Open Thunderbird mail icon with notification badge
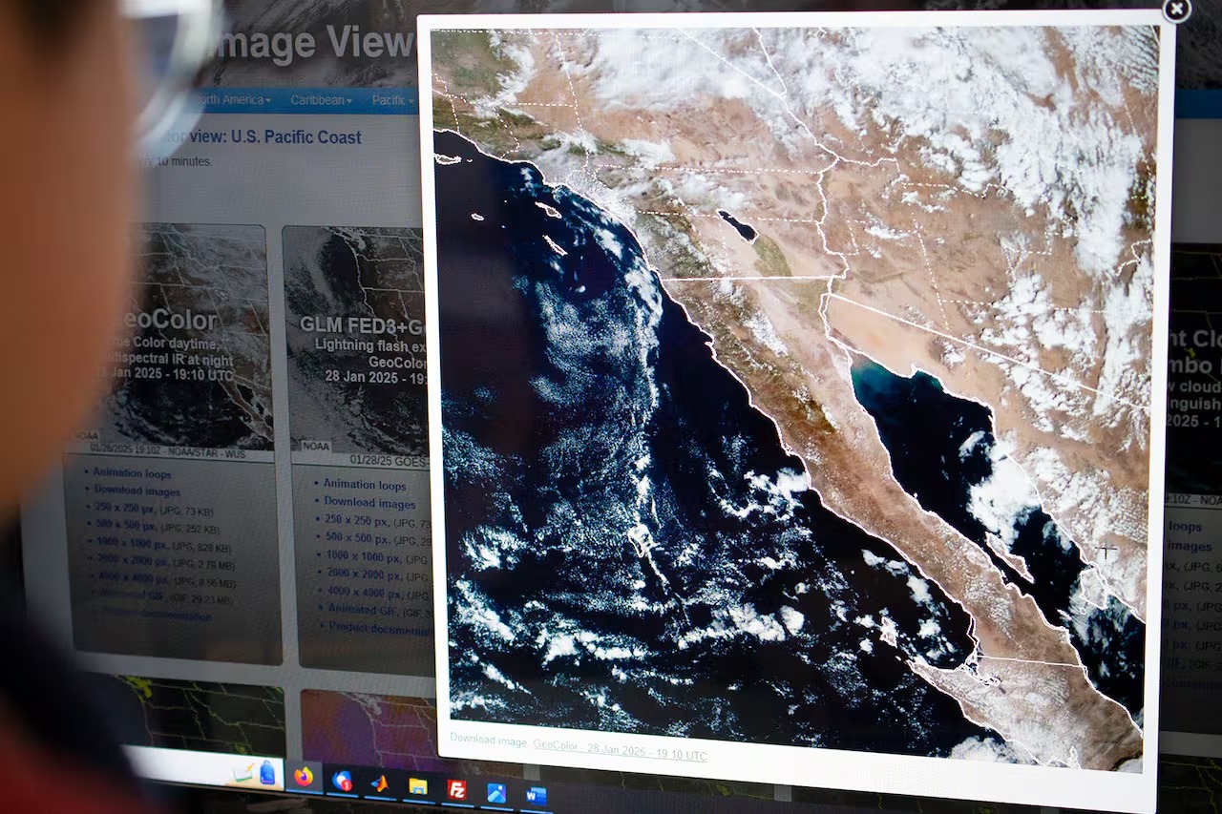This screenshot has width=1222, height=814. click(x=342, y=781)
